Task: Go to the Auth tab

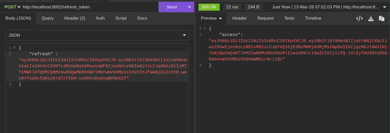Action: (100, 18)
